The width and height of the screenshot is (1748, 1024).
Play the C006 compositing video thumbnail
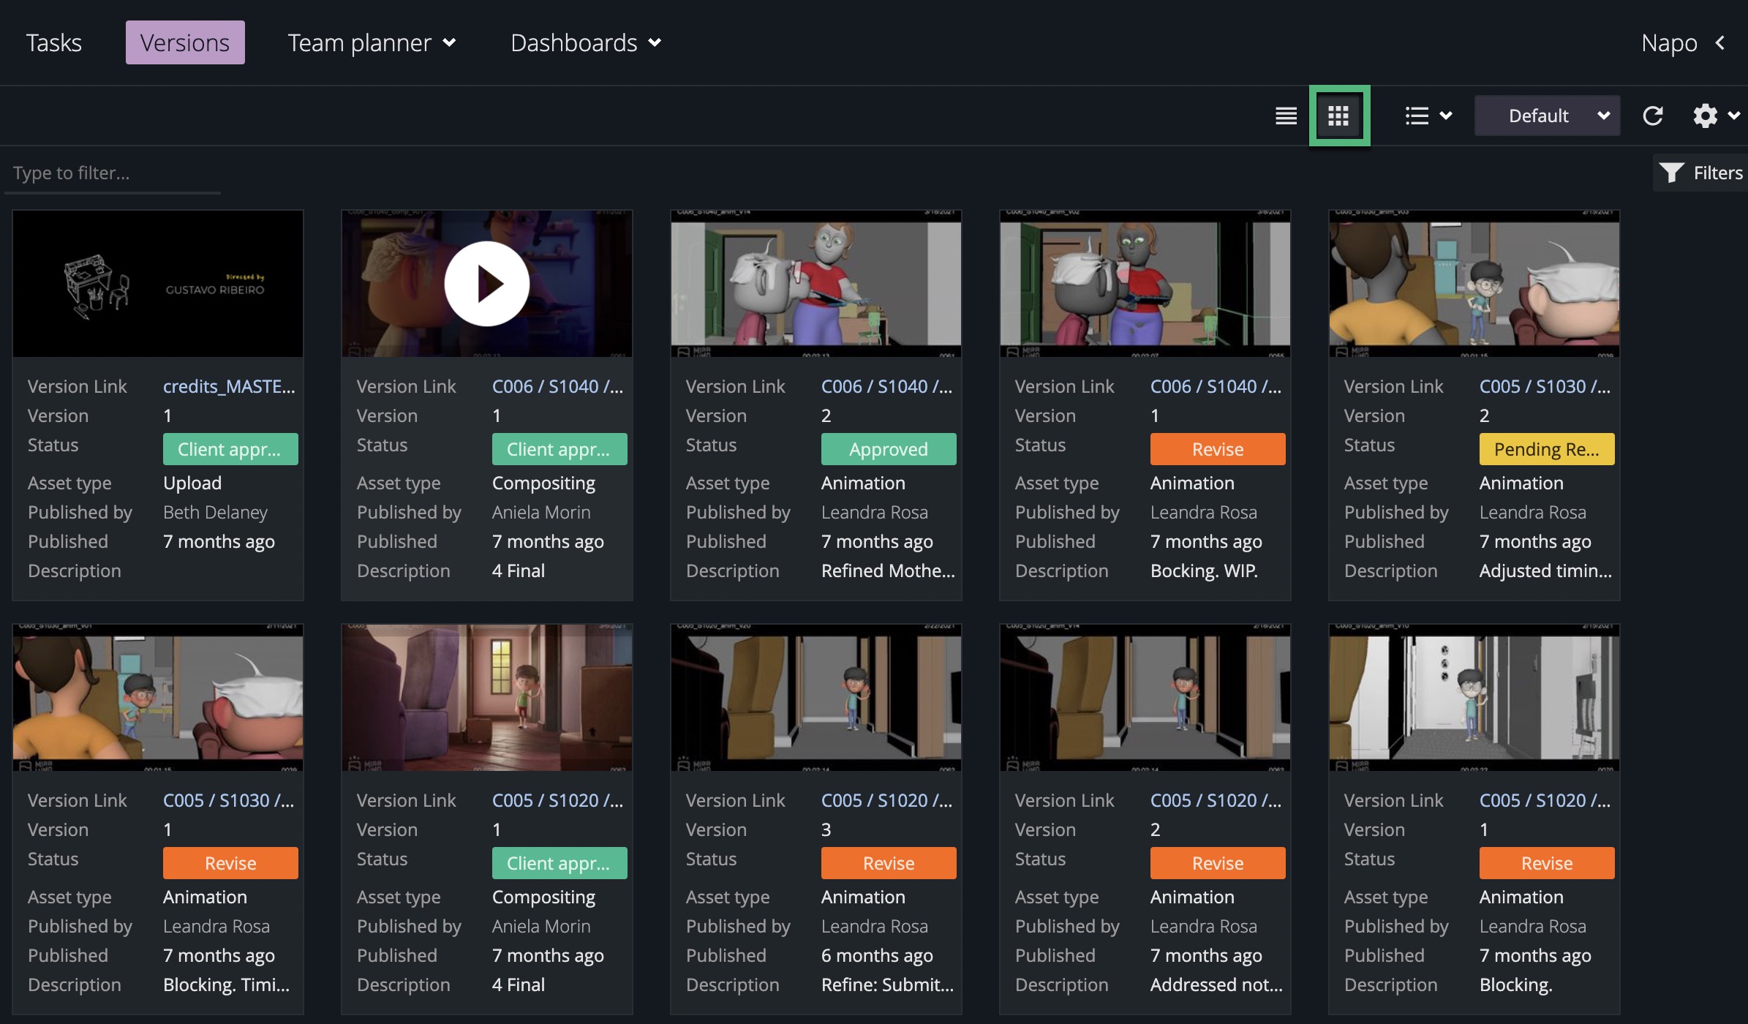click(x=486, y=284)
